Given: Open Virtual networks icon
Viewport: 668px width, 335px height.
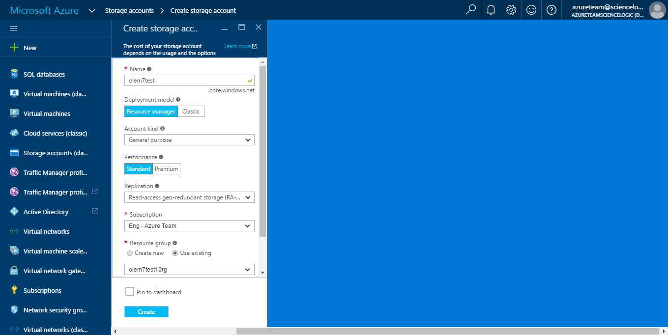Looking at the screenshot, I should point(14,231).
